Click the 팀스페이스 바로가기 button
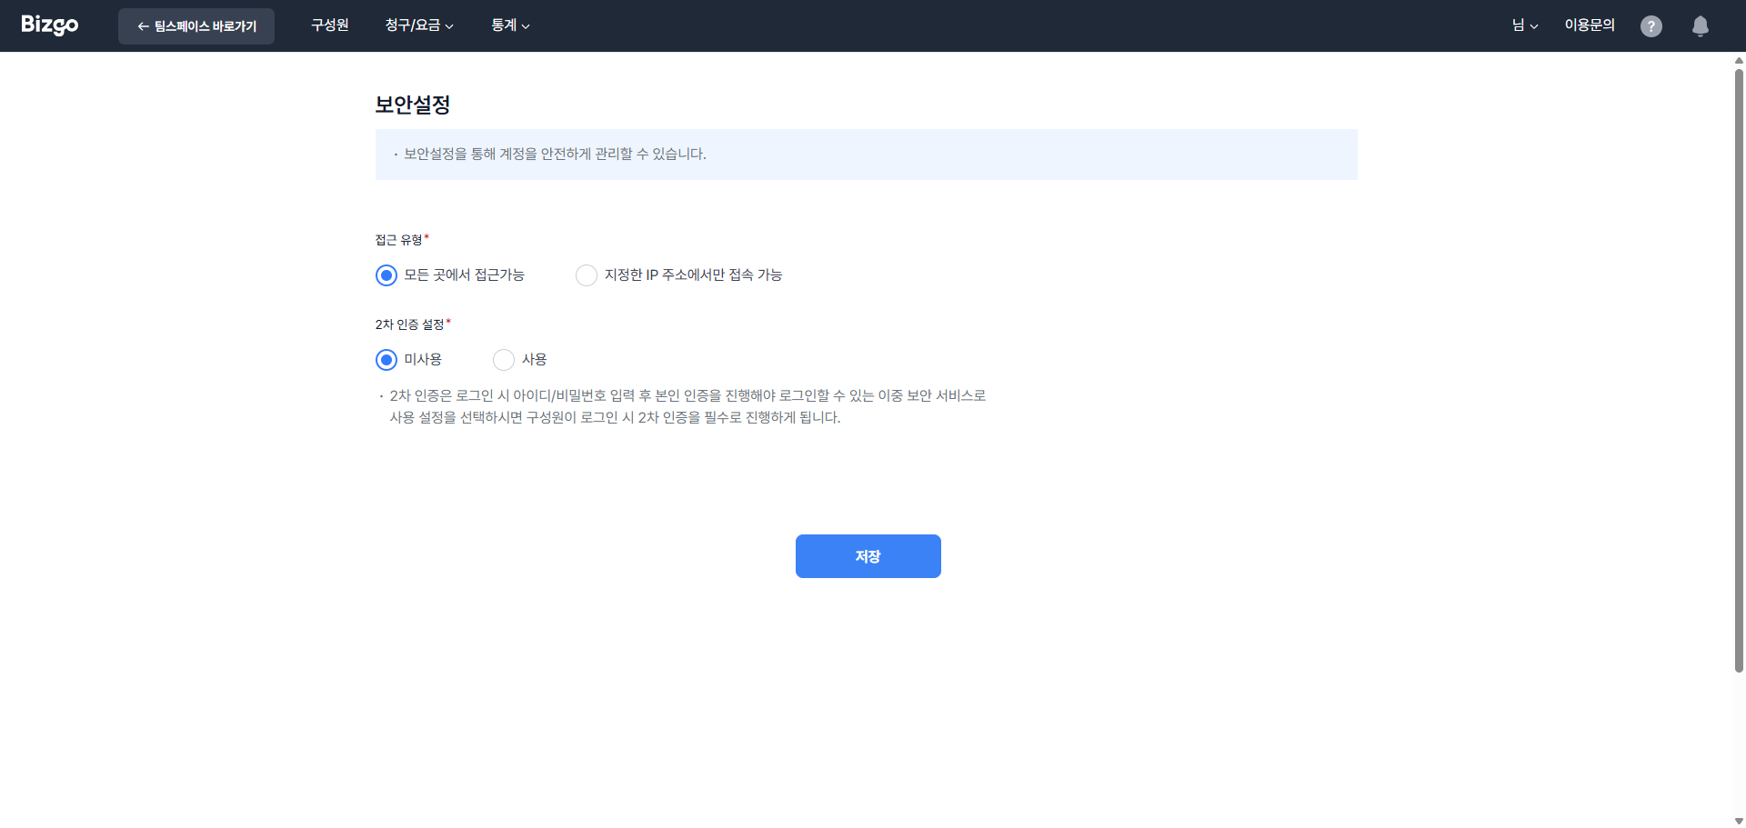 pos(196,25)
